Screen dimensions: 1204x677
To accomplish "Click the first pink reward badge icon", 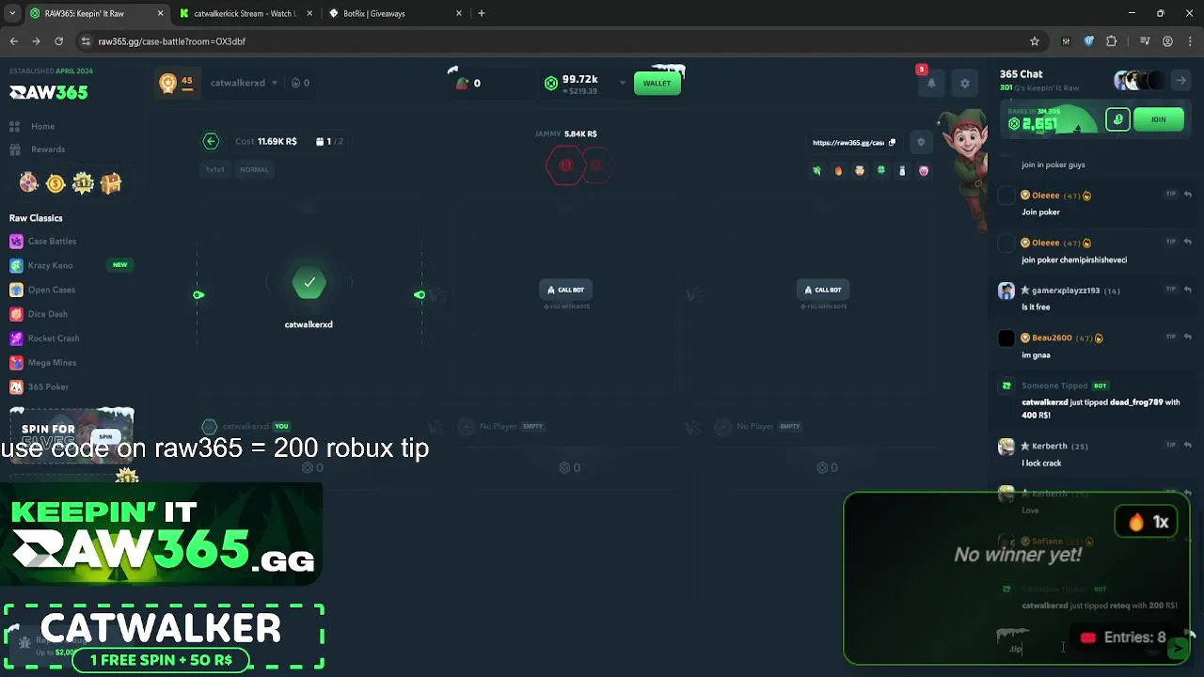I will (28, 182).
